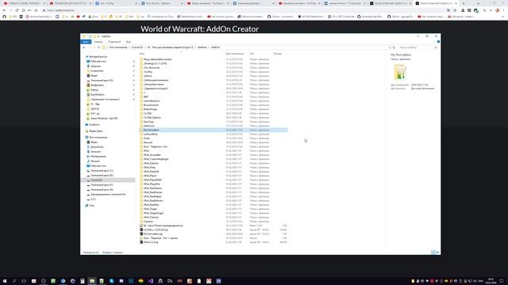Click the XPerl_Target folder icon
This screenshot has height=285, width=508.
click(x=141, y=209)
